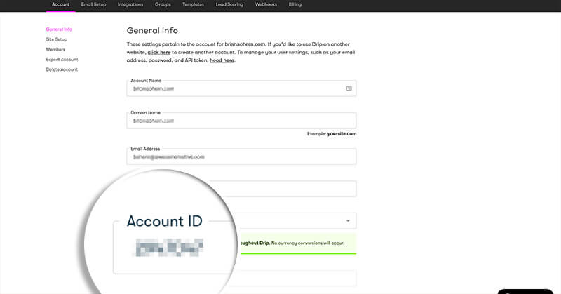Image resolution: width=561 pixels, height=294 pixels.
Task: Open the dropdown arrow above currency notice
Action: [348, 221]
